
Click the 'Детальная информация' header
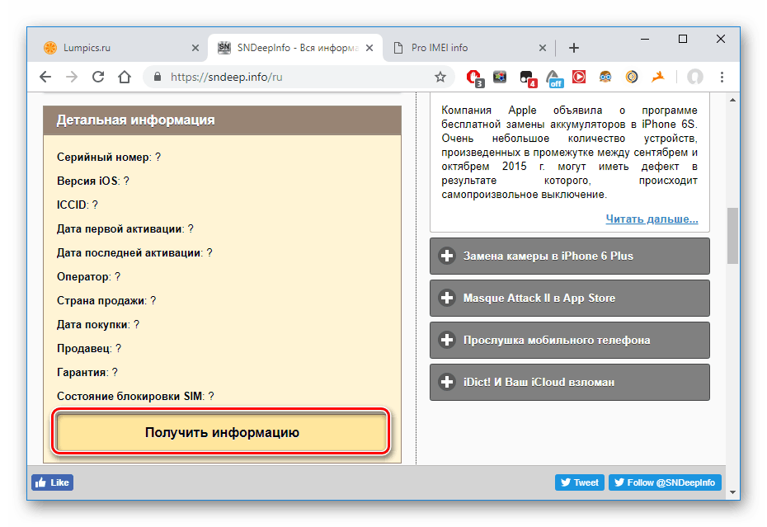(222, 120)
